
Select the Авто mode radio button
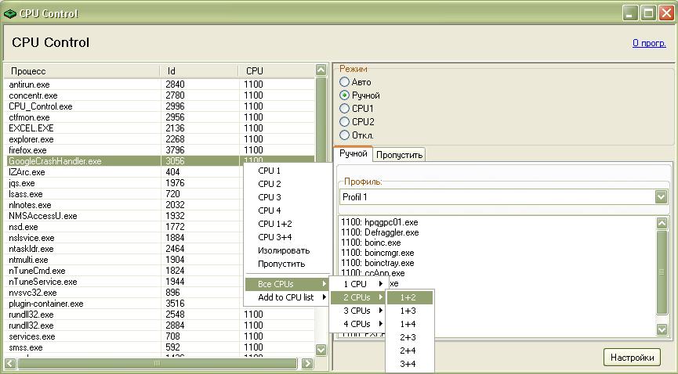point(344,82)
